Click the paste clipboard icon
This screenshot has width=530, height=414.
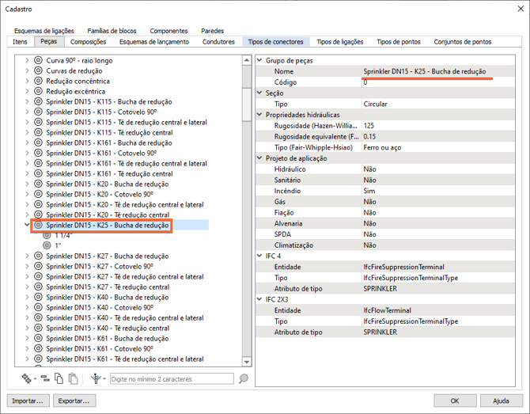click(x=73, y=379)
